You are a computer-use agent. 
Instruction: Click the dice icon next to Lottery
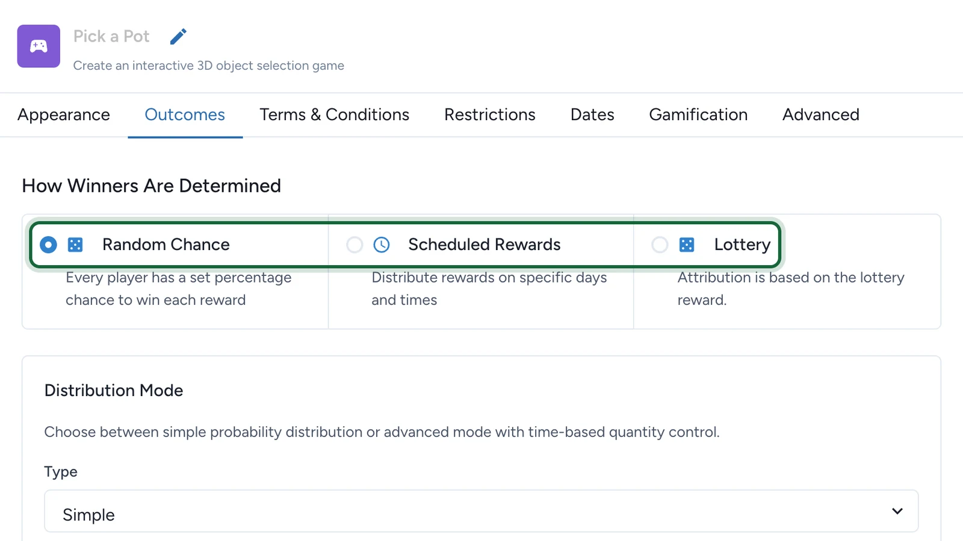(687, 245)
